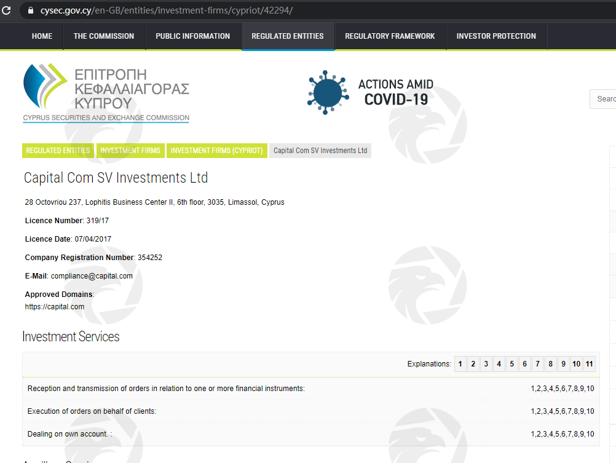This screenshot has width=616, height=463.
Task: Show explanation number 1
Action: point(460,364)
